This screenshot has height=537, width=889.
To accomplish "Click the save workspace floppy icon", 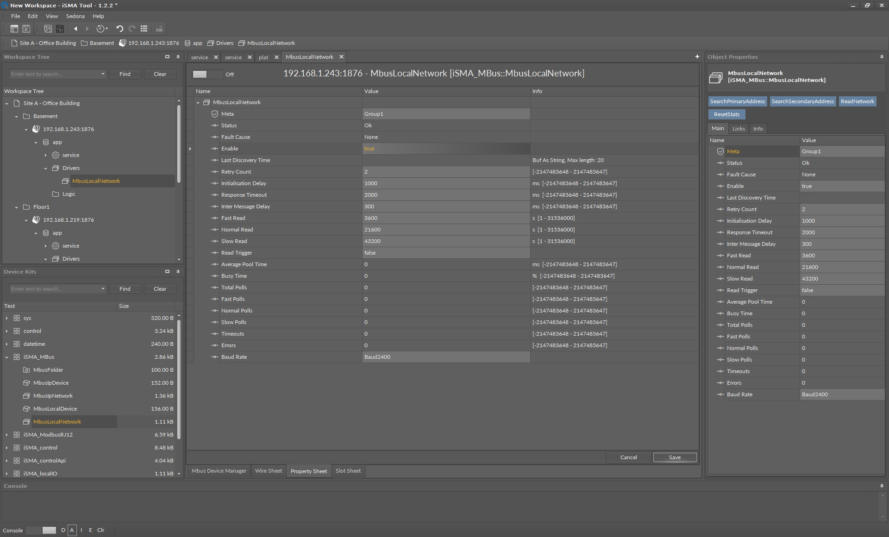I will (26, 29).
